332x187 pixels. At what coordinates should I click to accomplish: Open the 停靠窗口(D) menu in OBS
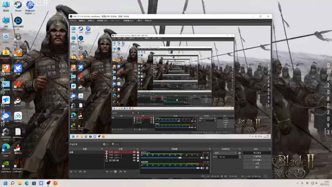click(x=102, y=20)
